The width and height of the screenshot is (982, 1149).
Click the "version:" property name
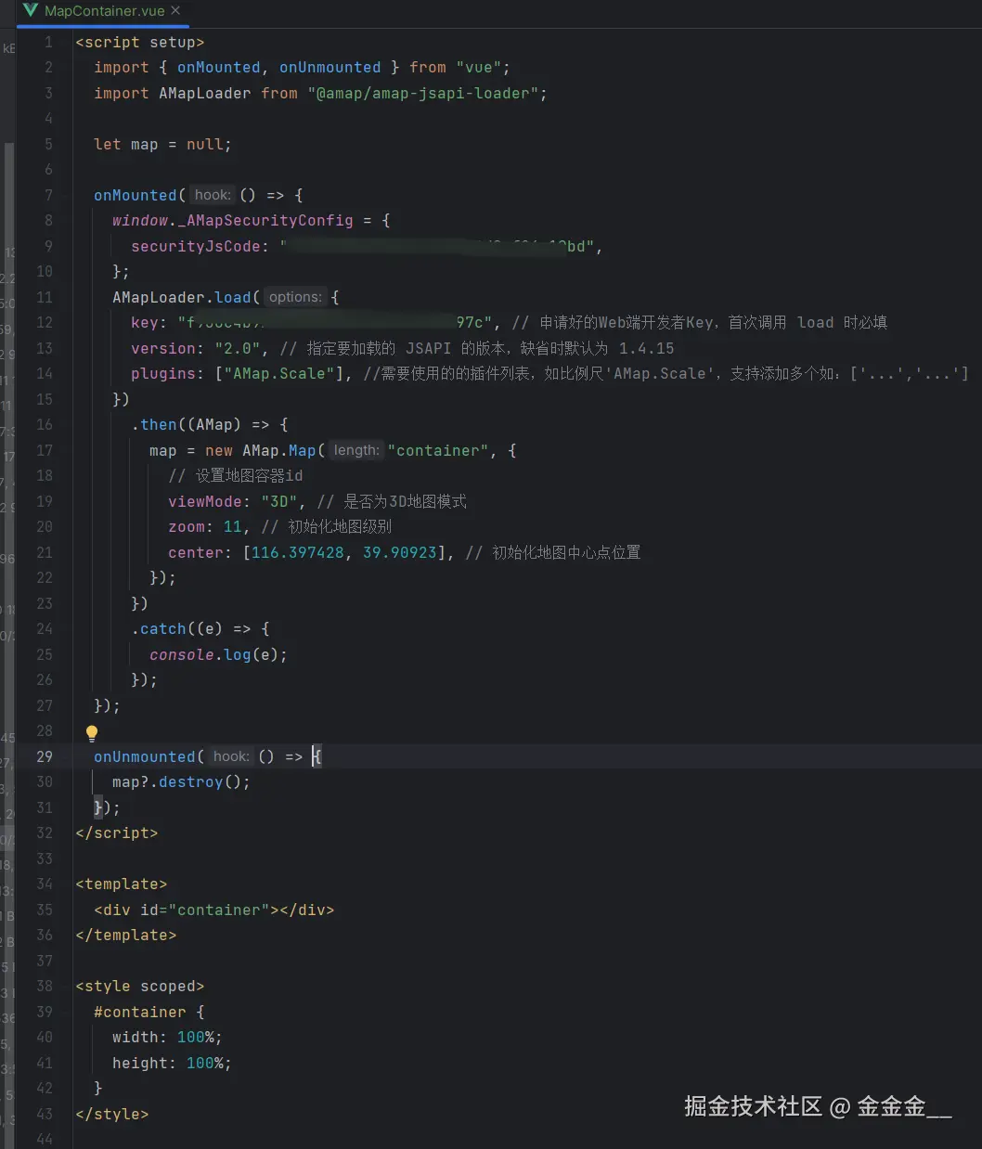point(168,348)
